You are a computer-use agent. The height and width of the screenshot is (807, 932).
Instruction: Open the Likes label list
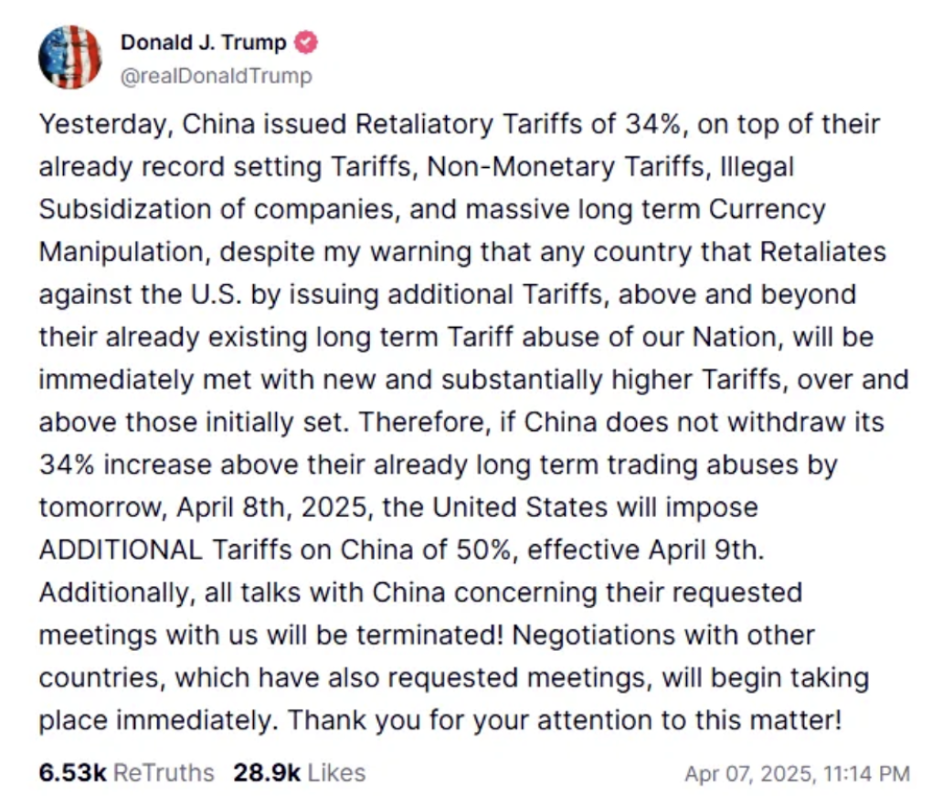pyautogui.click(x=336, y=772)
